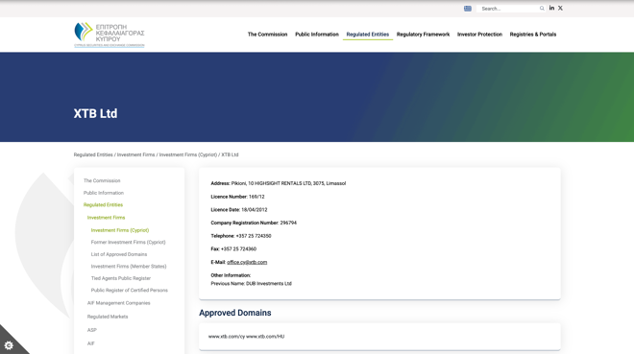The height and width of the screenshot is (354, 634).
Task: Open Registries & Portals top menu
Action: 533,35
